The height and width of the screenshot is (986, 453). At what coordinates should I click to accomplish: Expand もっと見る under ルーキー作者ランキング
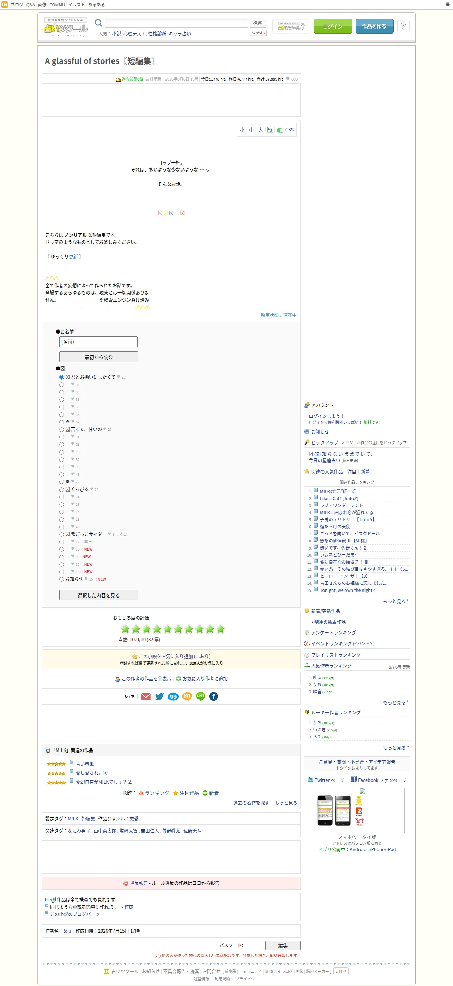395,748
